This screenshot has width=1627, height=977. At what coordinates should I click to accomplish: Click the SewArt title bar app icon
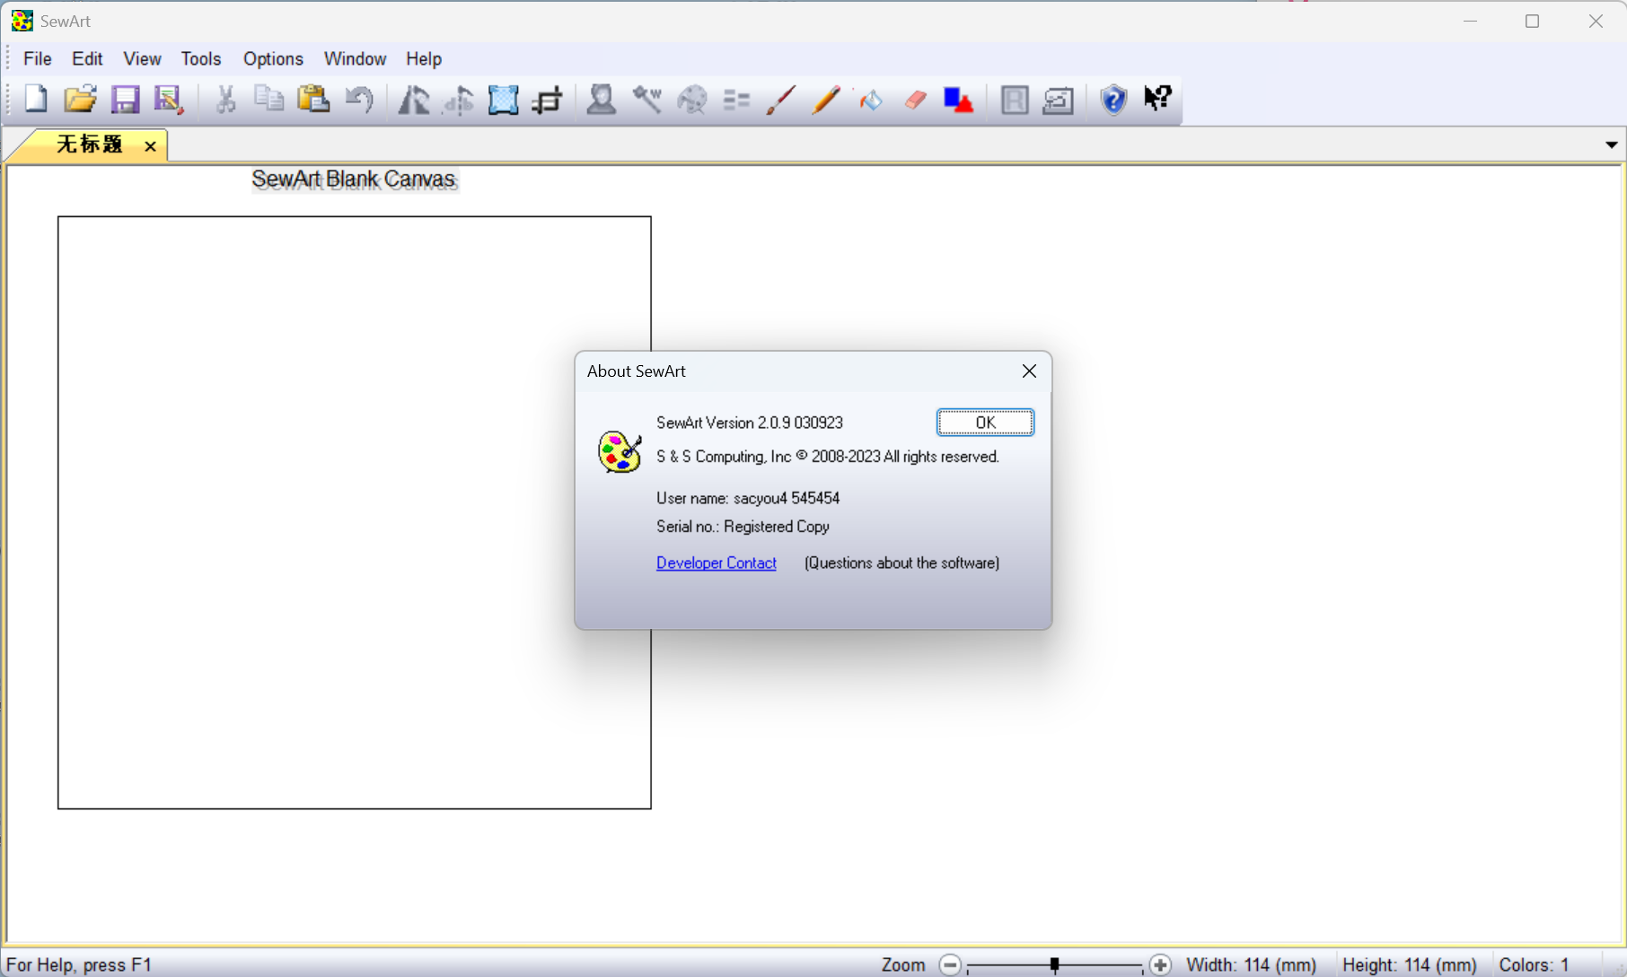click(22, 21)
